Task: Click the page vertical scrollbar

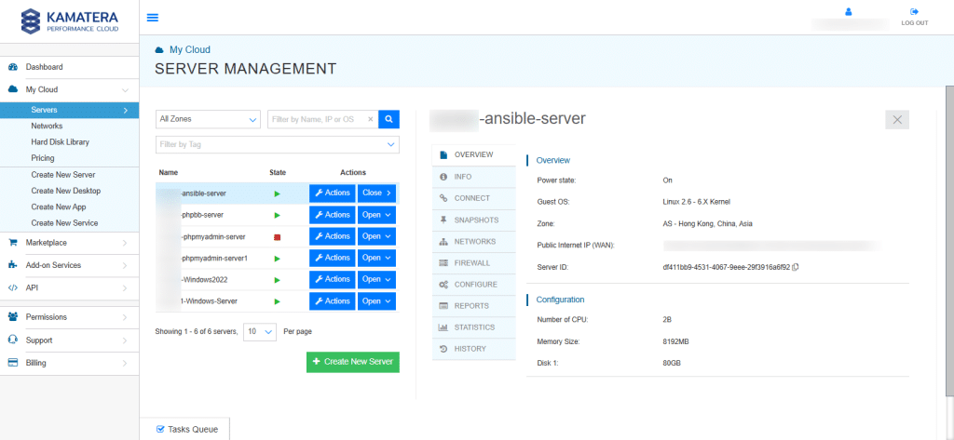Action: 949,240
